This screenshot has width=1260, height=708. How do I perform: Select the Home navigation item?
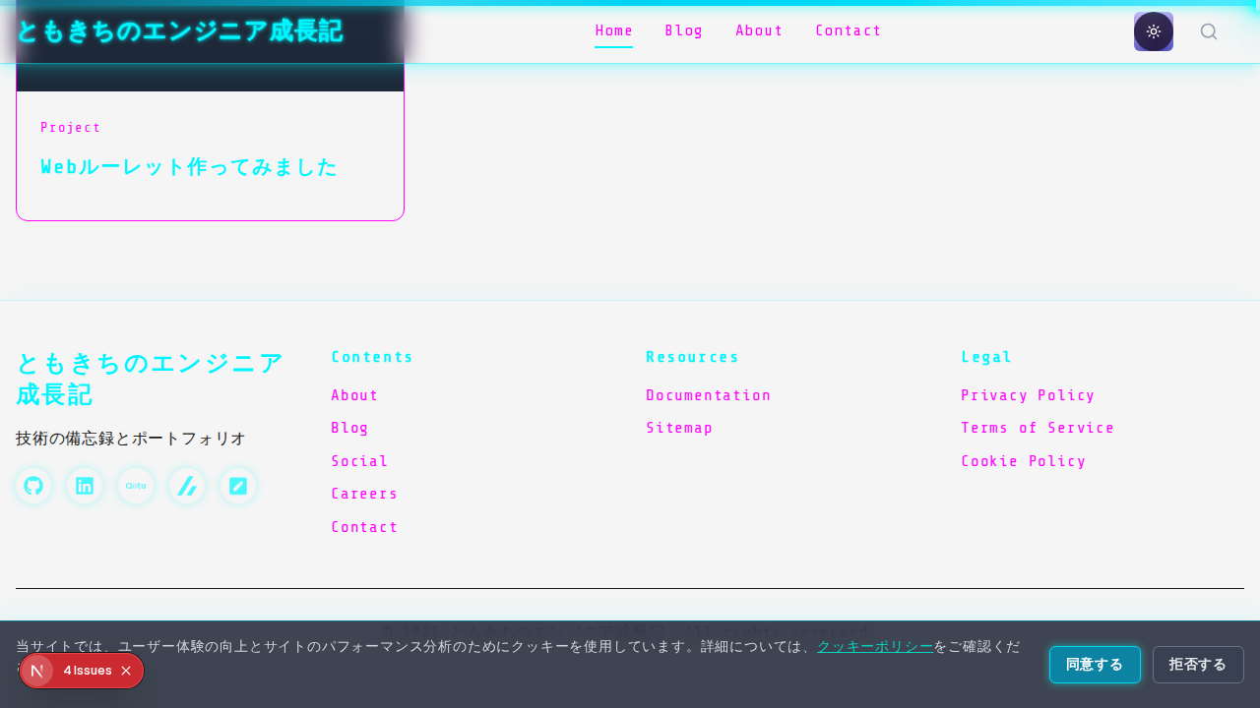(x=613, y=30)
